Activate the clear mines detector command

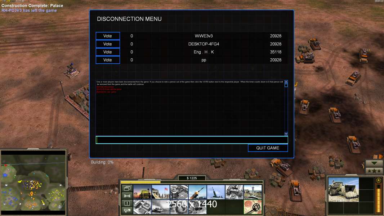tap(253, 207)
